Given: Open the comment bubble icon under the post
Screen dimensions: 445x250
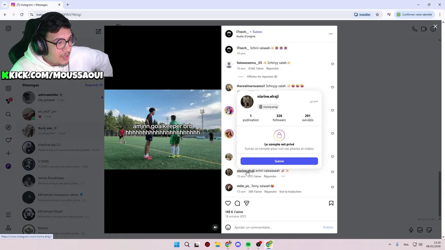Looking at the screenshot, I should [x=237, y=203].
